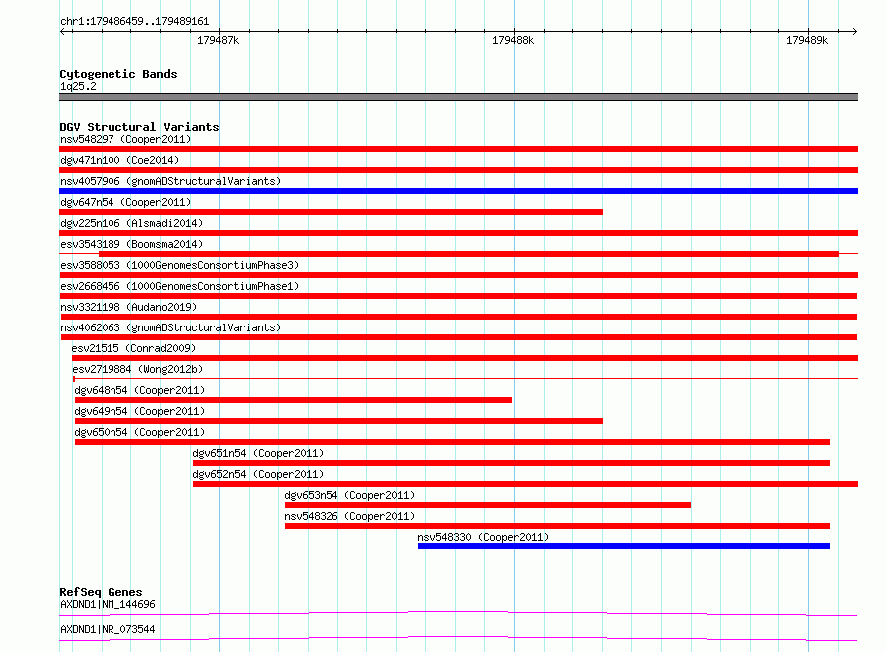The image size is (886, 652).
Task: Open the blue nsv4057906 gnomAD variant bar
Action: click(x=458, y=191)
